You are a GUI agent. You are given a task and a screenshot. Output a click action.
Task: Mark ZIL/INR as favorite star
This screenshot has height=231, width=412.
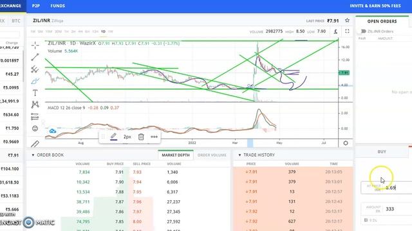tap(347, 21)
